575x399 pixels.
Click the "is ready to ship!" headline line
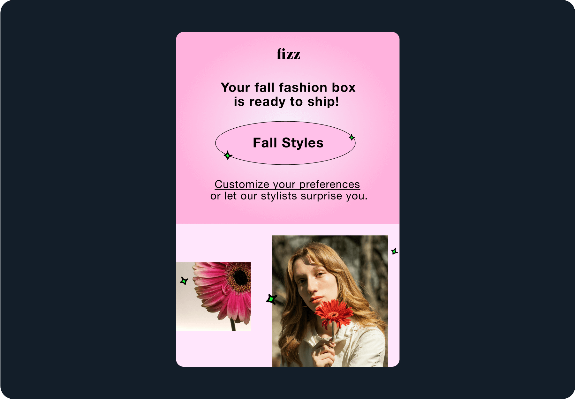coord(286,102)
